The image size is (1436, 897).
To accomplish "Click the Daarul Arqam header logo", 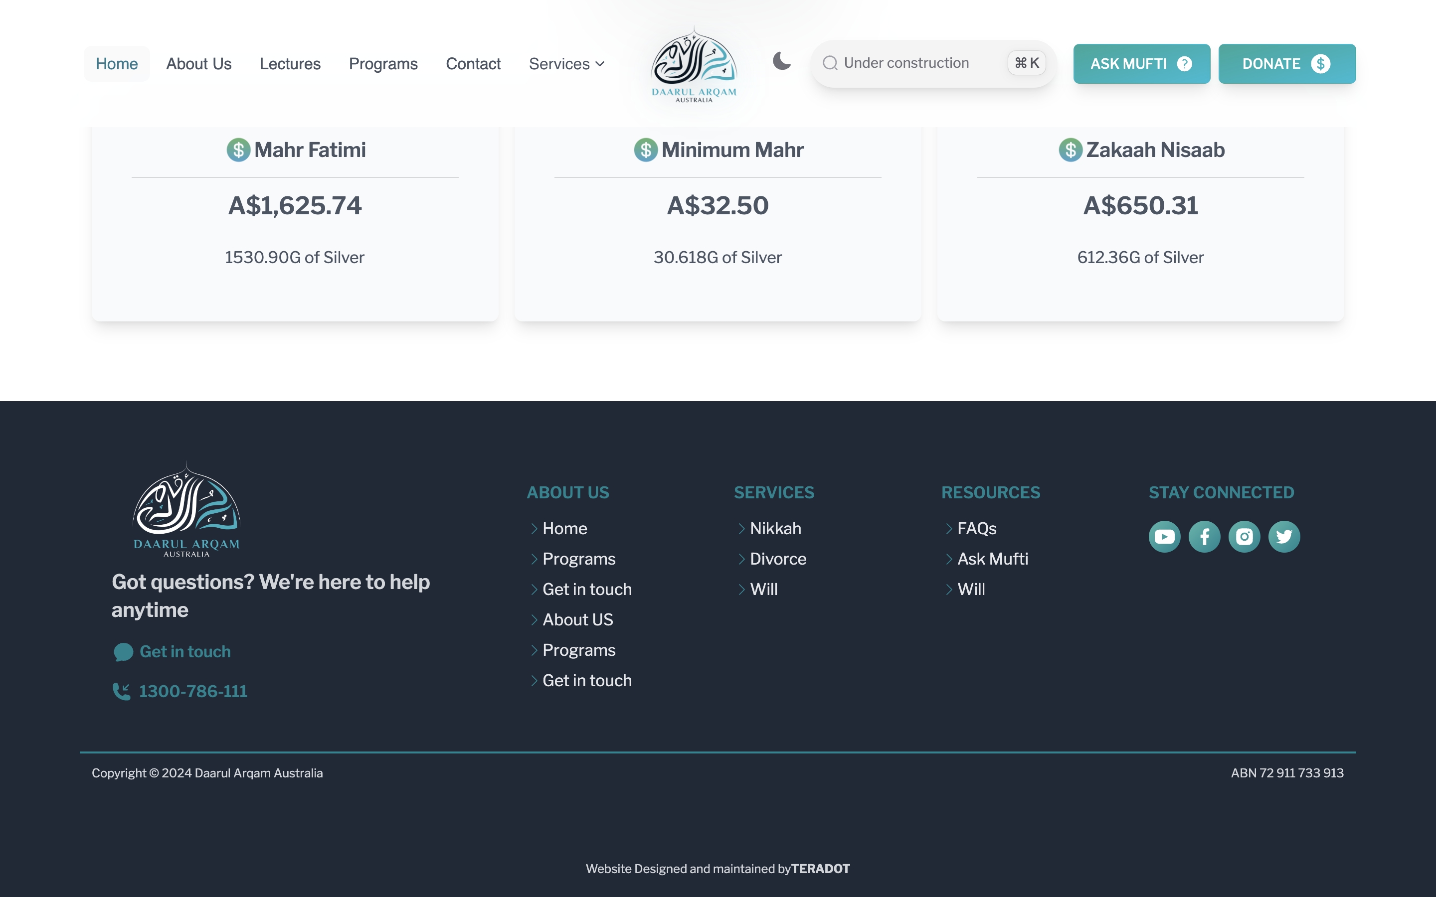I will (694, 65).
